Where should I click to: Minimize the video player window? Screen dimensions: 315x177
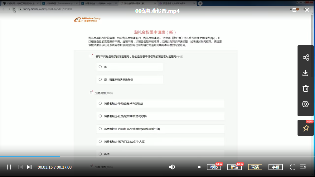282,10
